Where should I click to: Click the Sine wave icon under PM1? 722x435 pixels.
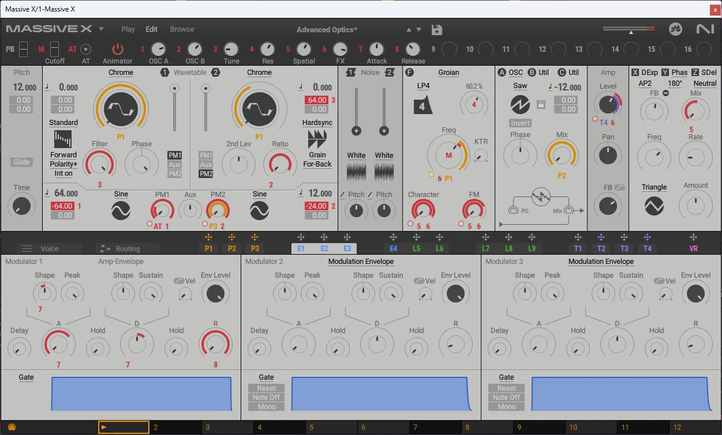(x=121, y=211)
